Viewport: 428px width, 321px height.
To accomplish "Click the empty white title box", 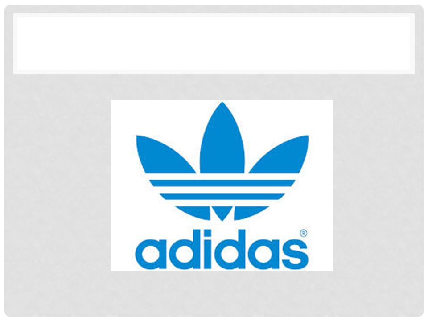I will click(214, 44).
